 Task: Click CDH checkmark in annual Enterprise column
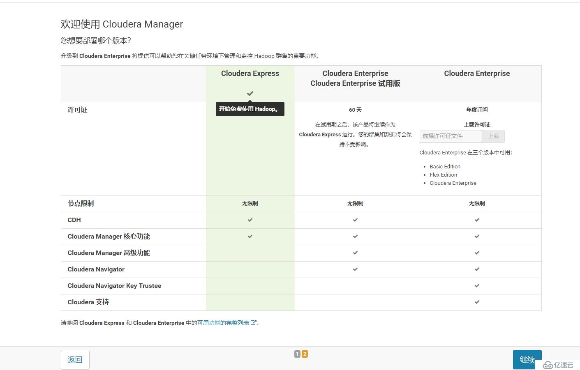point(477,220)
